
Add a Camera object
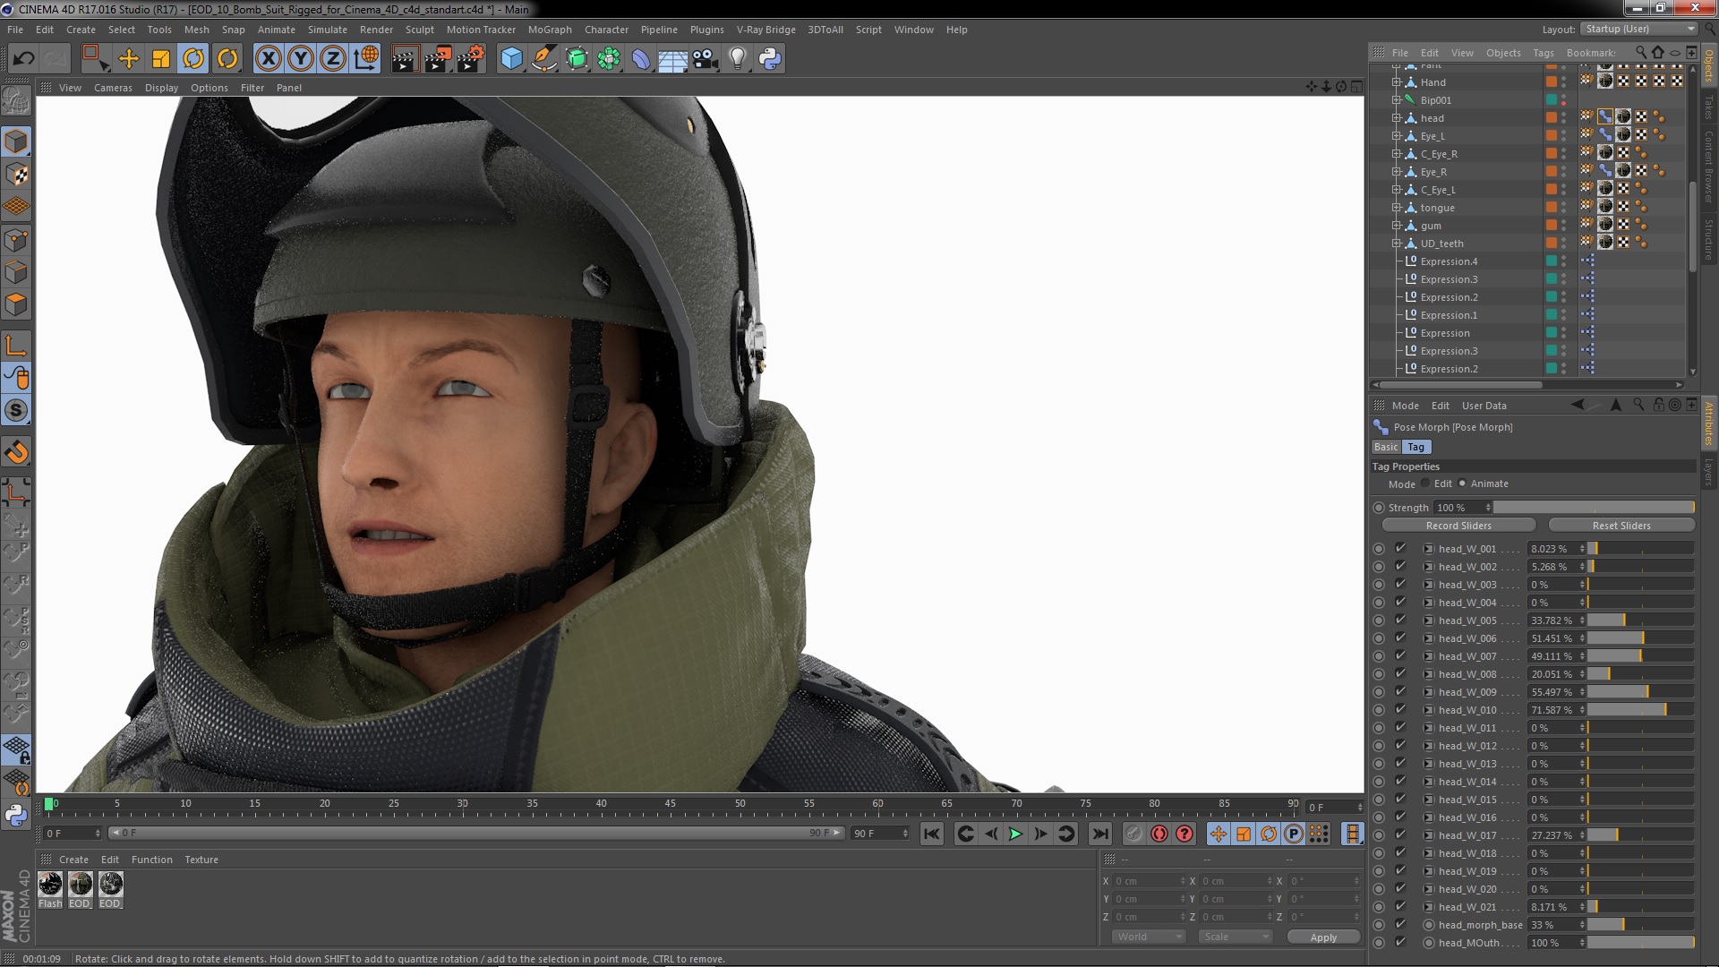coord(706,59)
